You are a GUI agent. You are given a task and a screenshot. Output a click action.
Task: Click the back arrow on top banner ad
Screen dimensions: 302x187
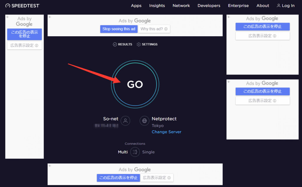pyautogui.click(x=50, y=17)
